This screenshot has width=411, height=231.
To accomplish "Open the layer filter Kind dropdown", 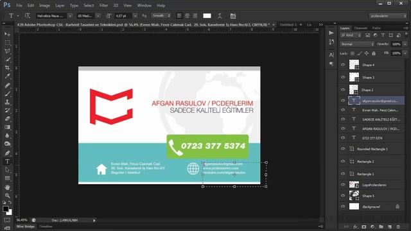I will click(x=351, y=35).
